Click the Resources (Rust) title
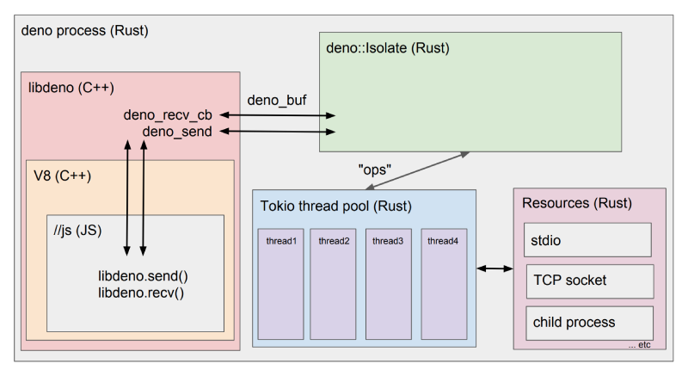The height and width of the screenshot is (370, 688). pos(577,203)
